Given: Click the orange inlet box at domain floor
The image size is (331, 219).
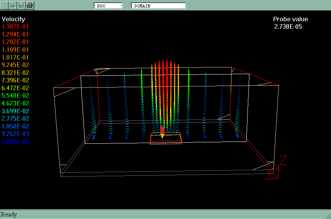Looking at the screenshot, I should [x=166, y=139].
